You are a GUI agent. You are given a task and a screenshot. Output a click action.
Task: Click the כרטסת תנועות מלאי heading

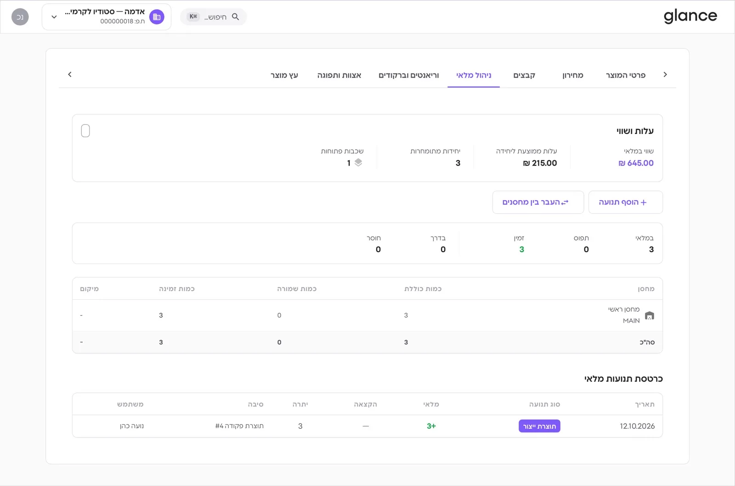click(623, 379)
